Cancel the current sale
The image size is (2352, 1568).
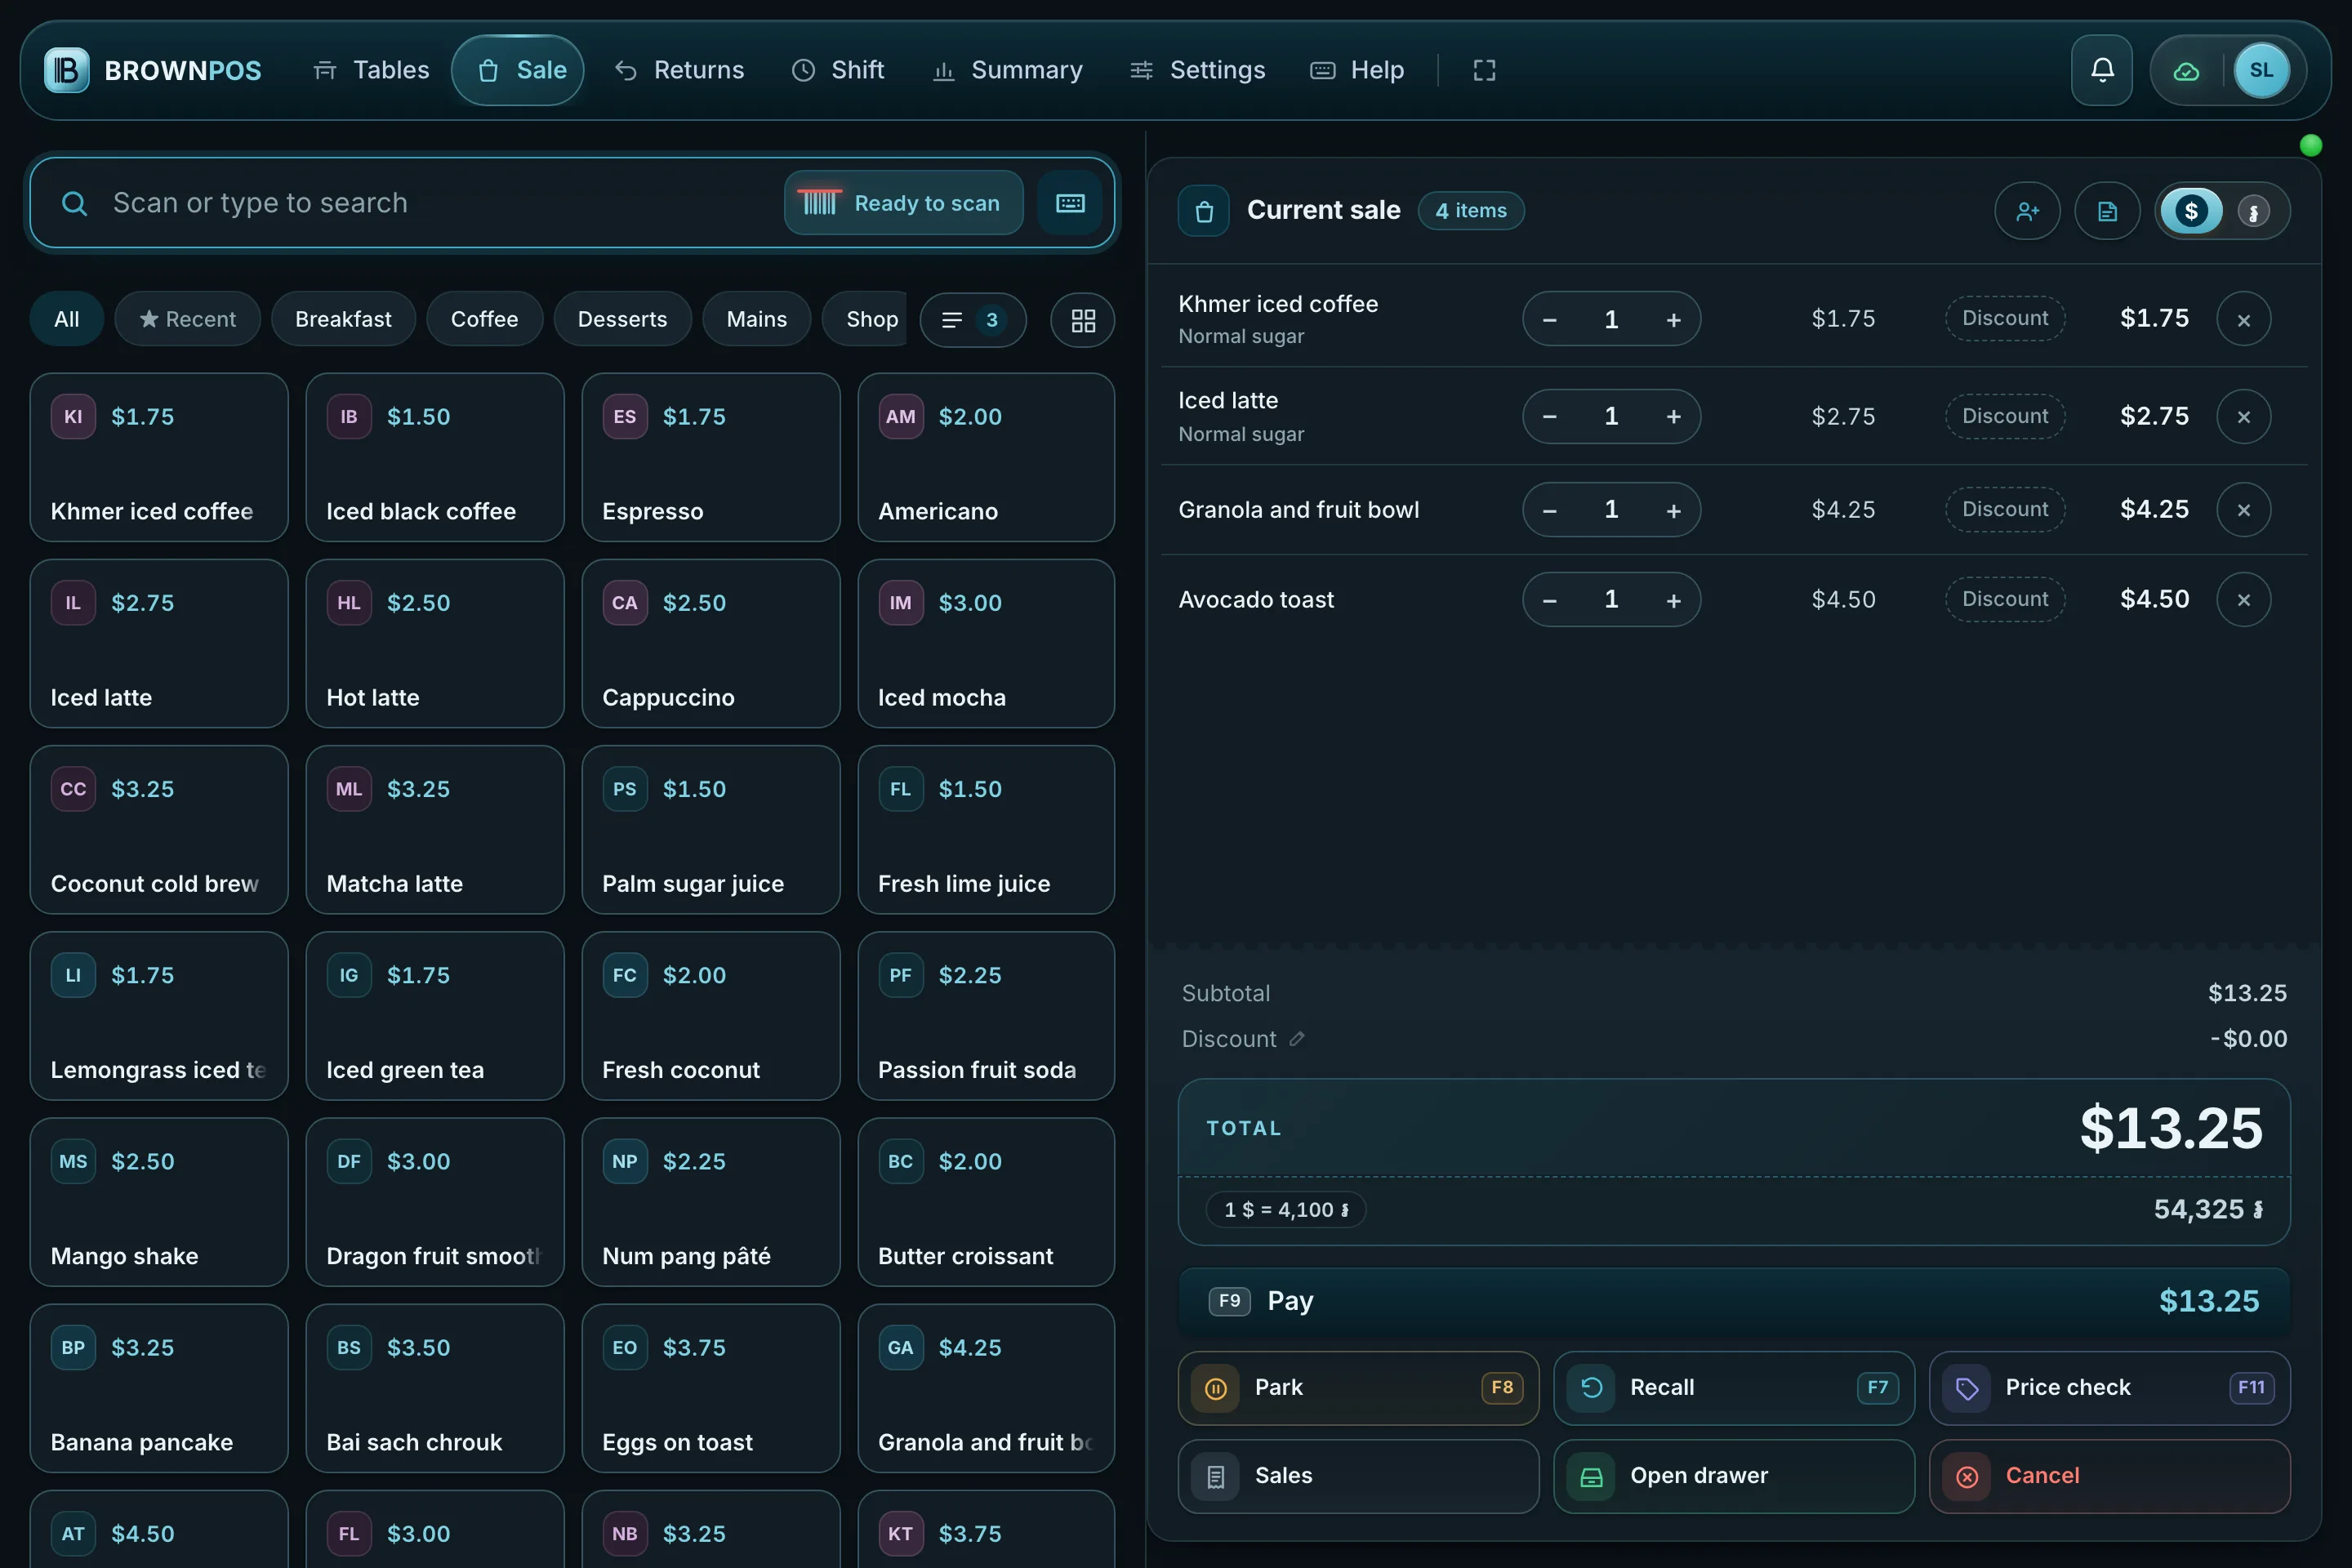[2109, 1476]
